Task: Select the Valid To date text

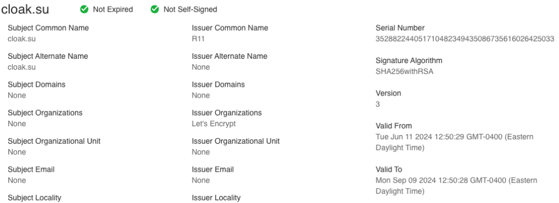Action: point(457,185)
